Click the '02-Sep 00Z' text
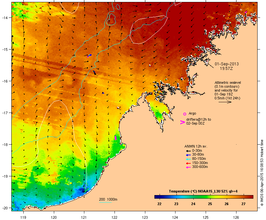 (195, 123)
